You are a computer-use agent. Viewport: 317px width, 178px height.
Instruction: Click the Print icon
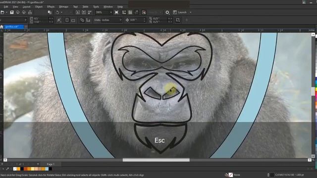(30, 12)
